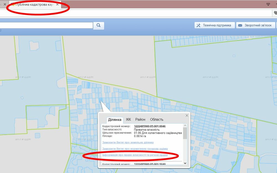The width and height of the screenshot is (277, 173).
Task: Switch to the ІКК tab
Action: (129, 119)
